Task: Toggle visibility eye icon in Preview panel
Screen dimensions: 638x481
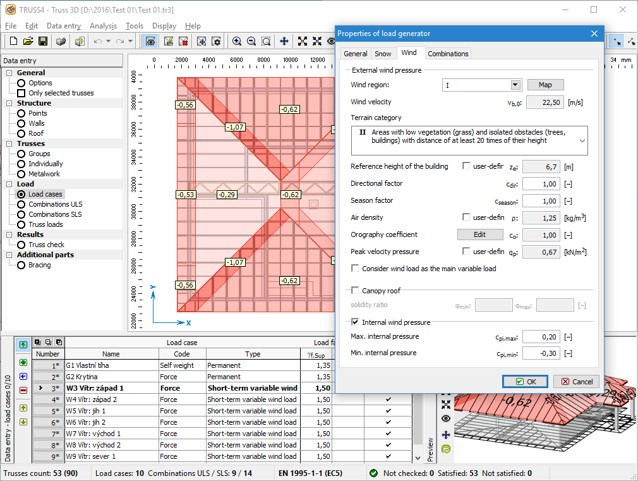Action: pyautogui.click(x=445, y=418)
